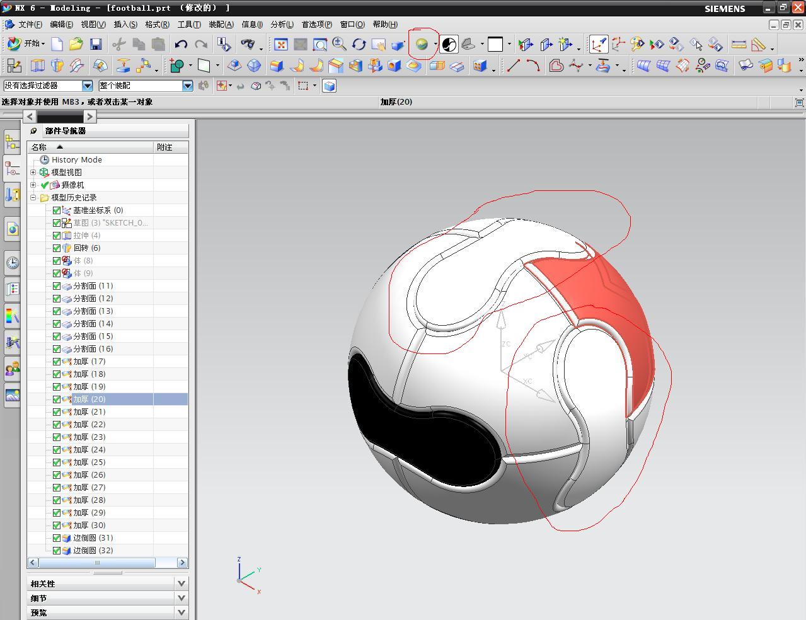Screen dimensions: 806x620
Task: Sort by the 名称 column header
Action: click(91, 147)
